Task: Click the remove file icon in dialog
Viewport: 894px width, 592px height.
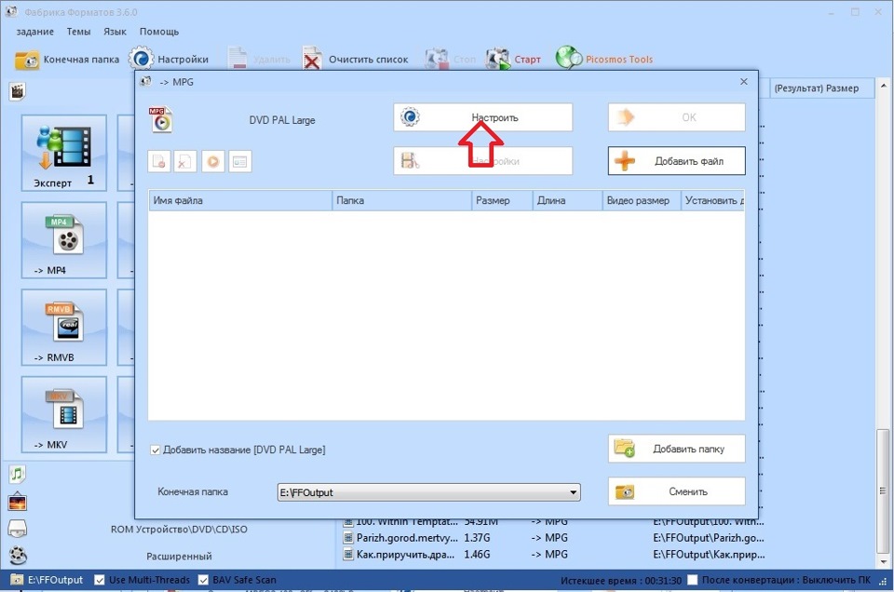Action: pos(159,162)
